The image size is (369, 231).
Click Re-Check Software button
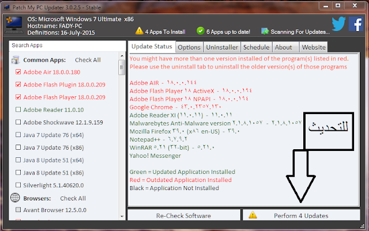coord(184,215)
